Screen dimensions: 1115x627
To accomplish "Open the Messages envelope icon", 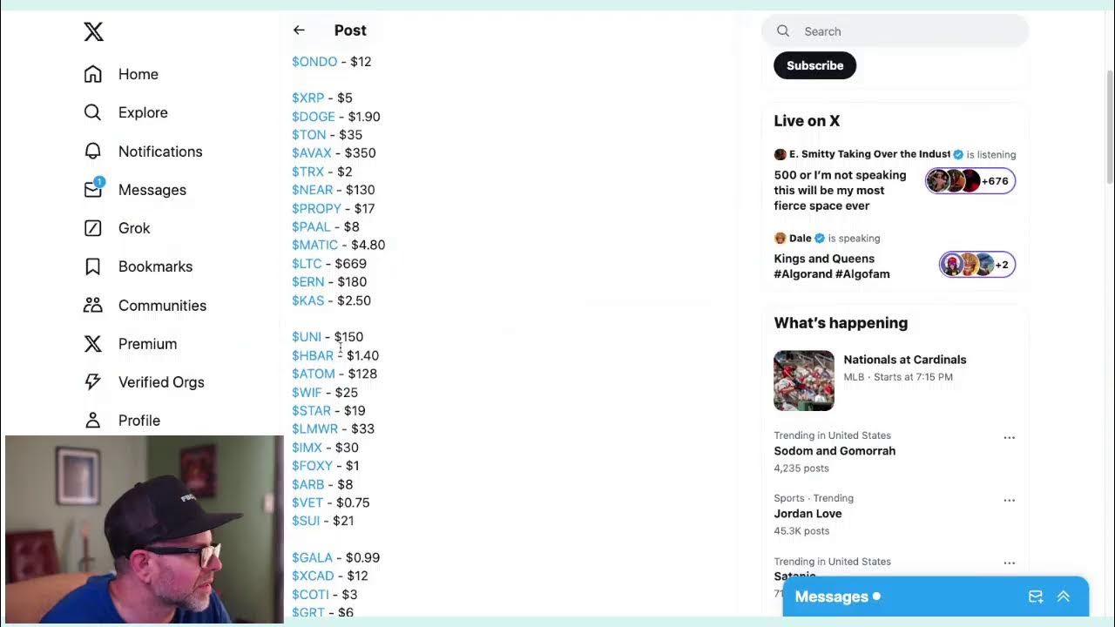I will tap(93, 189).
